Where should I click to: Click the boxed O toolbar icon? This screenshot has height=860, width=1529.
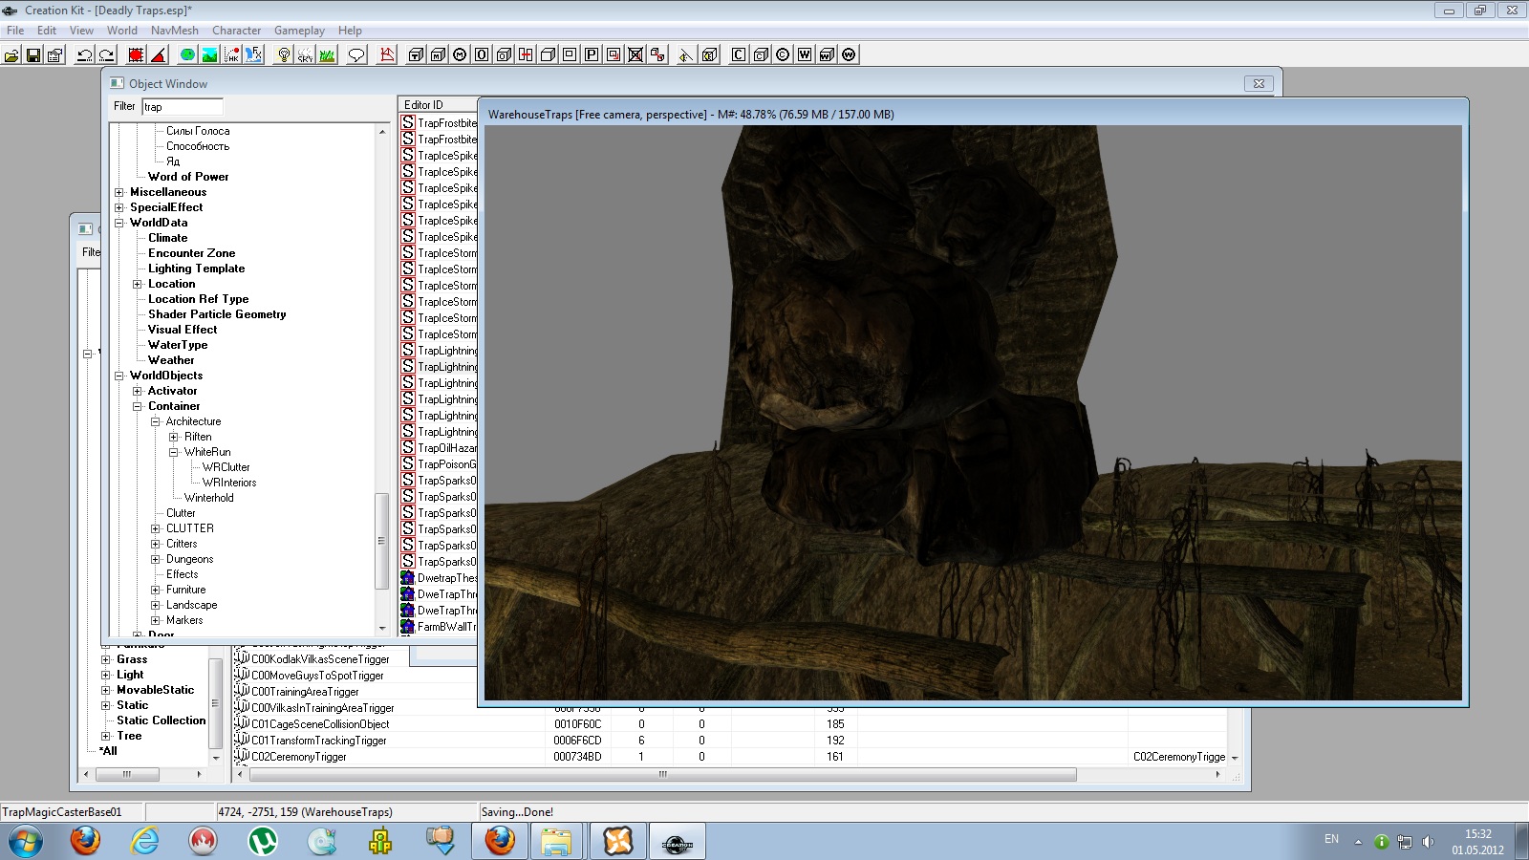point(482,54)
